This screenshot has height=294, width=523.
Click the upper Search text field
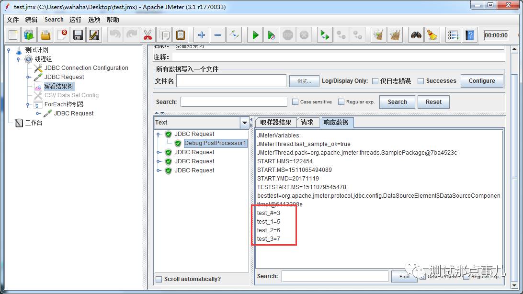click(234, 102)
